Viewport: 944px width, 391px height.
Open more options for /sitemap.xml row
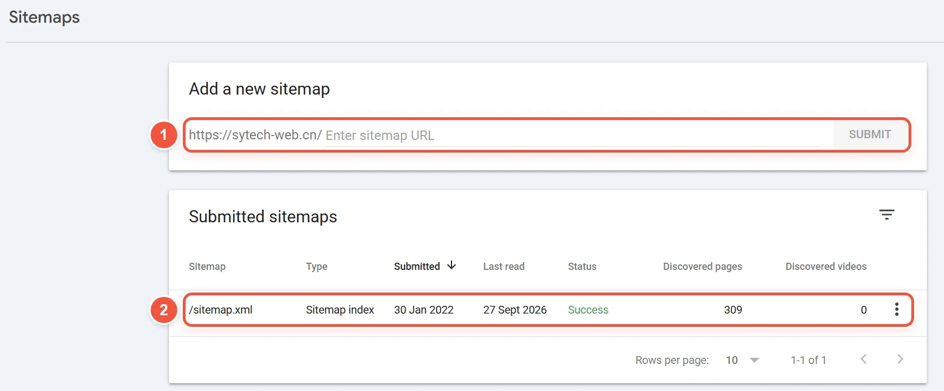point(896,310)
